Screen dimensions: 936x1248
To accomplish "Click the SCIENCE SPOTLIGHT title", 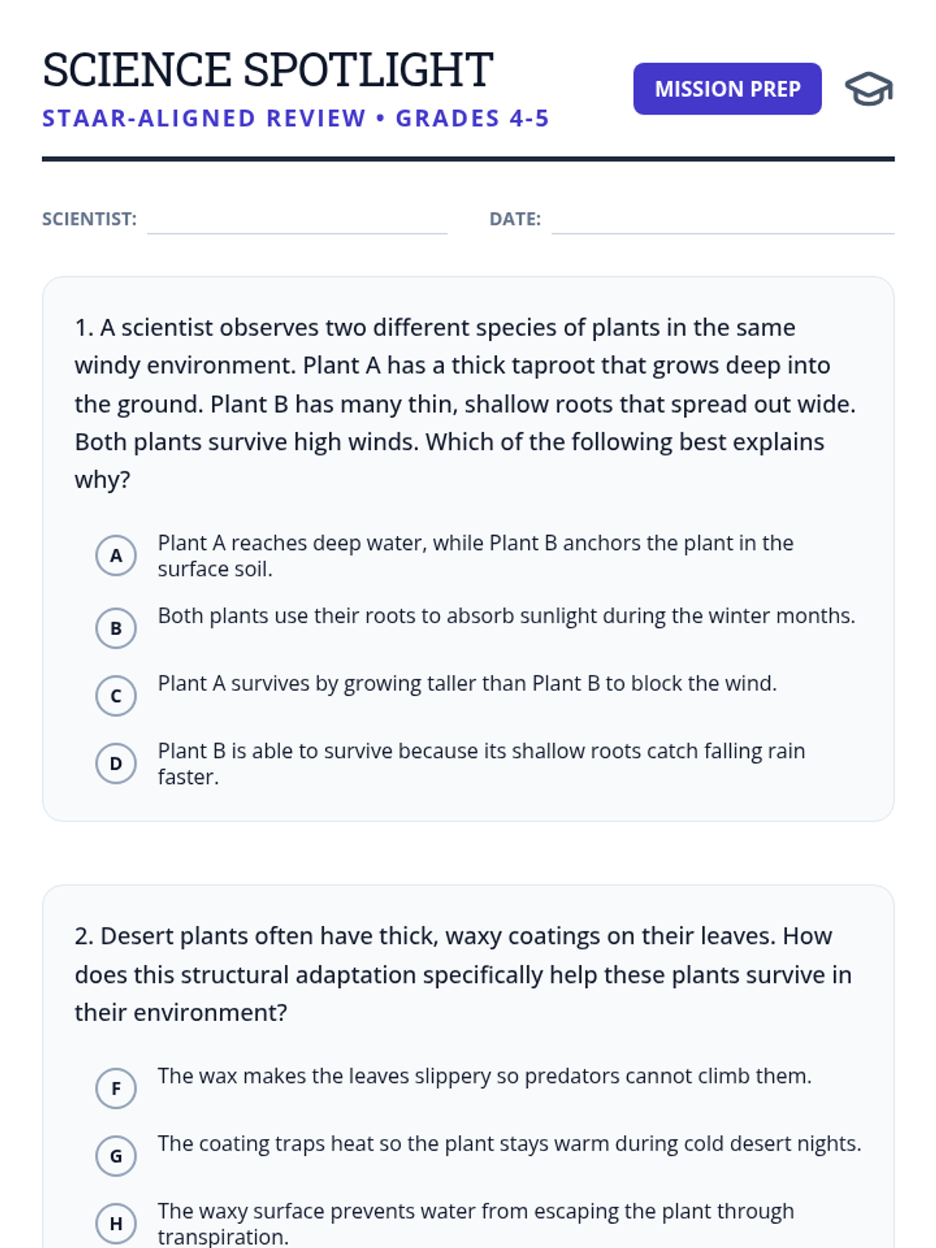I will [x=268, y=69].
